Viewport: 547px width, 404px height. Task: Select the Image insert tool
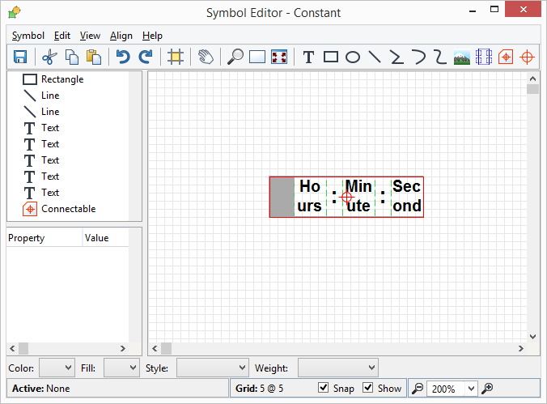pyautogui.click(x=462, y=57)
